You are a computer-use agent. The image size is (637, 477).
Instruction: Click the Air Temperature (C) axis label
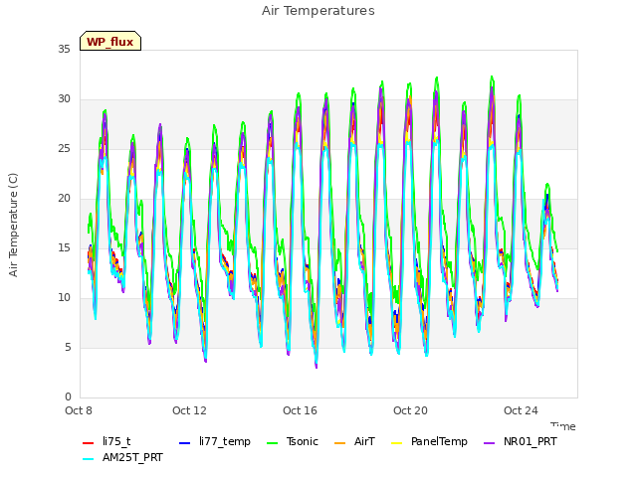(13, 226)
